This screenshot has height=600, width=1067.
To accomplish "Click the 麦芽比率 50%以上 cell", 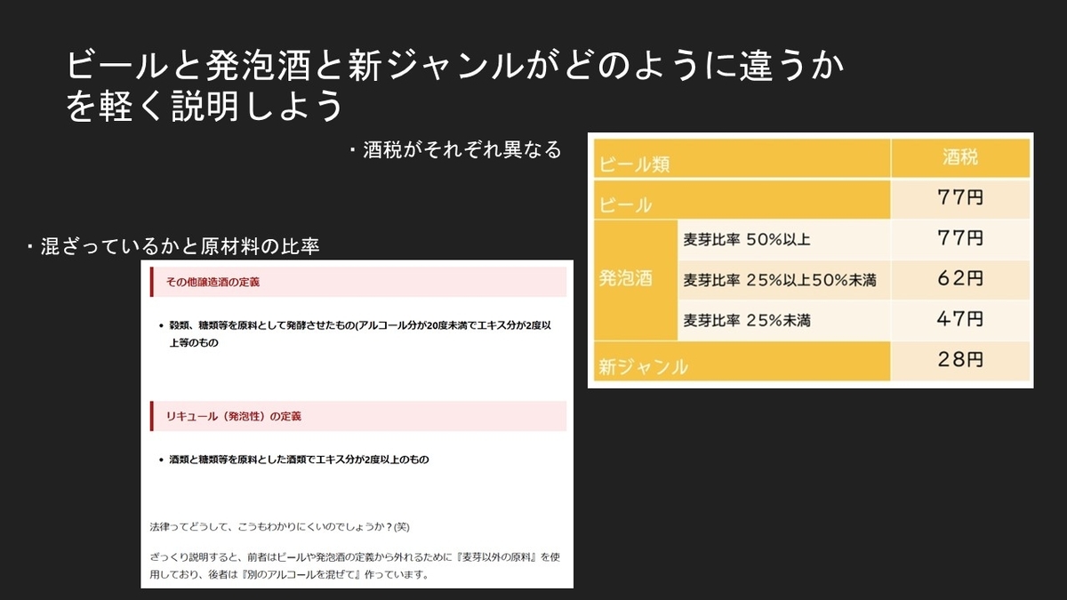I will click(x=783, y=239).
